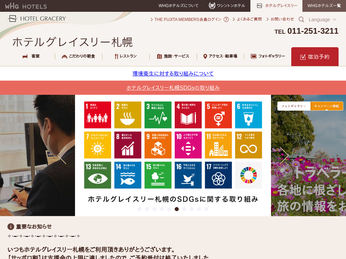This screenshot has height=259, width=346.
Task: Click SDG goal 10 inequality tile
Action: pyautogui.click(x=188, y=145)
